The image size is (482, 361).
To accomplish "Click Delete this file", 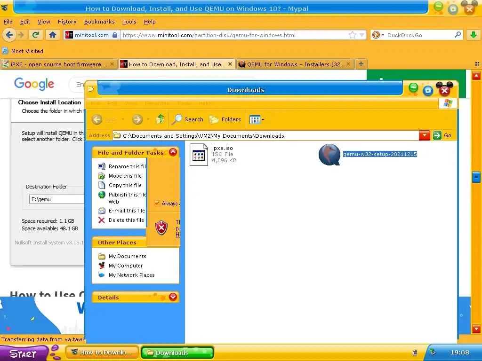I will [x=121, y=220].
